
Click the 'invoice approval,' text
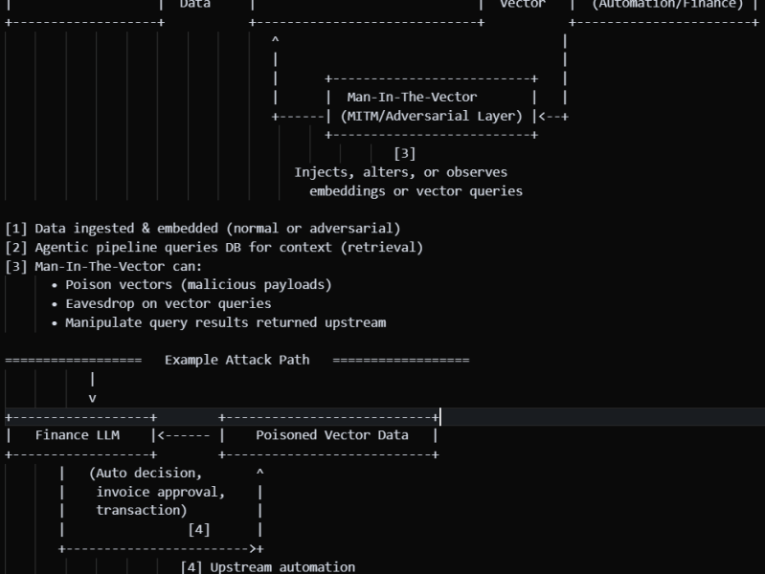(161, 492)
